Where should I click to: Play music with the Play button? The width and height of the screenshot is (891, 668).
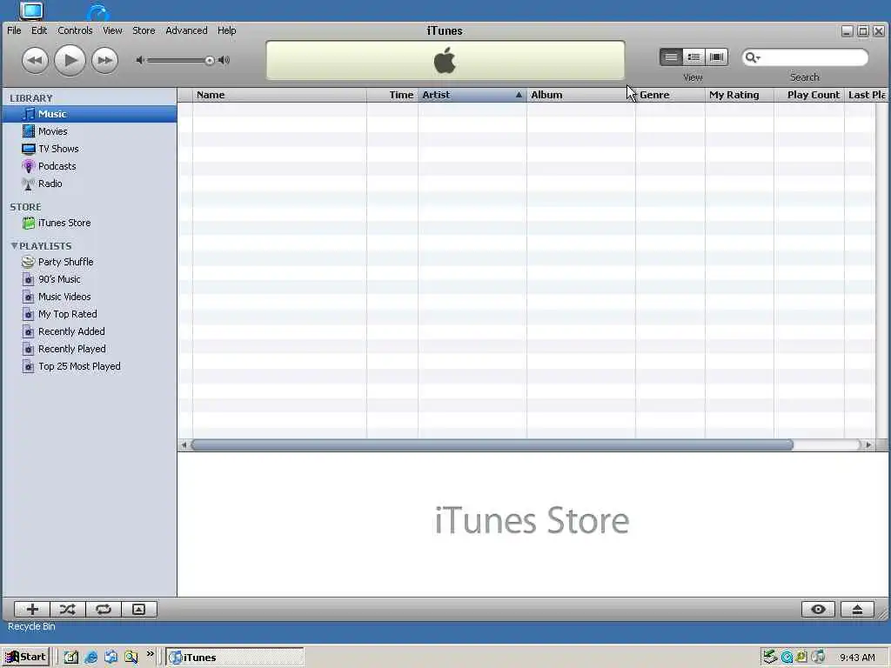tap(70, 60)
